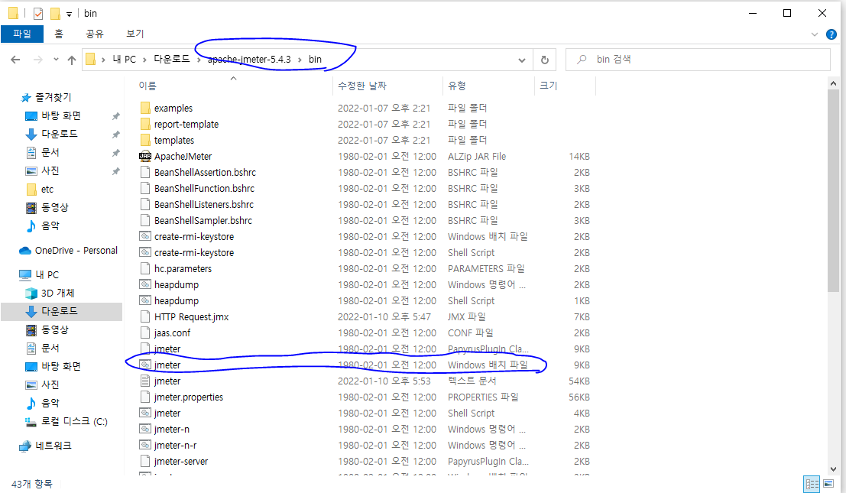Select jmeter.properties file
Screen dimensions: 846x493
(x=188, y=397)
